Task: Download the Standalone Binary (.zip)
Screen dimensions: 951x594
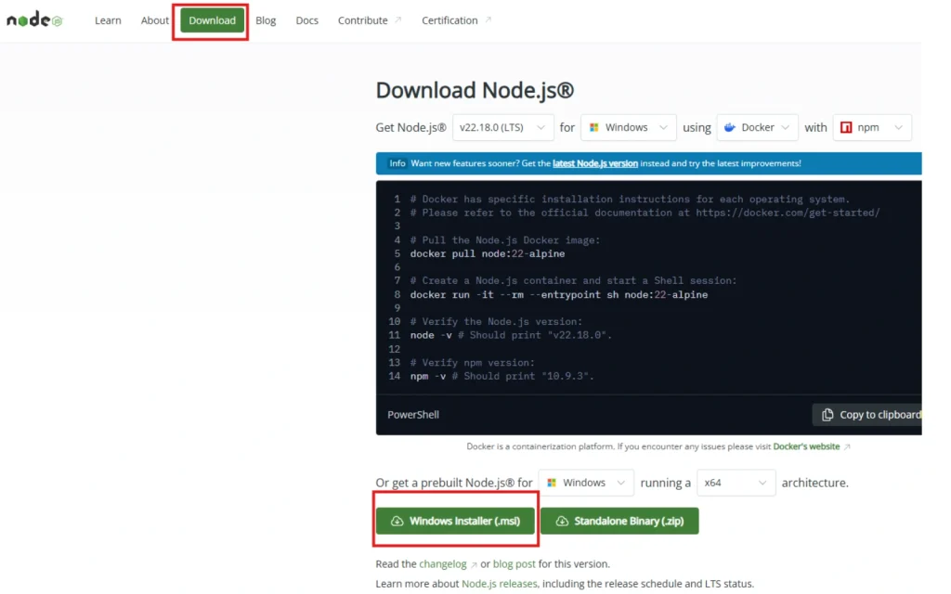Action: tap(619, 521)
